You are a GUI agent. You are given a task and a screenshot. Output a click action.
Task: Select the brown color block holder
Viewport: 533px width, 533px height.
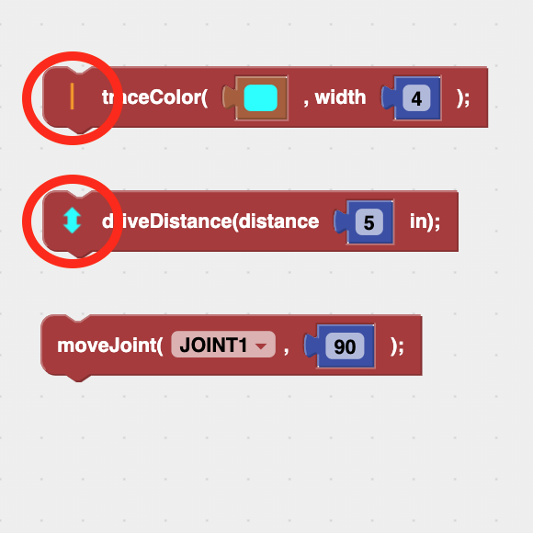[x=255, y=98]
